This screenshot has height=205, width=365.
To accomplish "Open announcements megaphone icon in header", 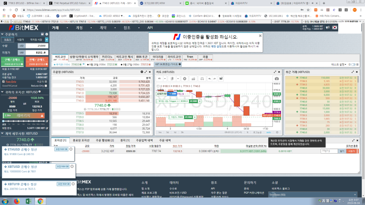I will [328, 27].
